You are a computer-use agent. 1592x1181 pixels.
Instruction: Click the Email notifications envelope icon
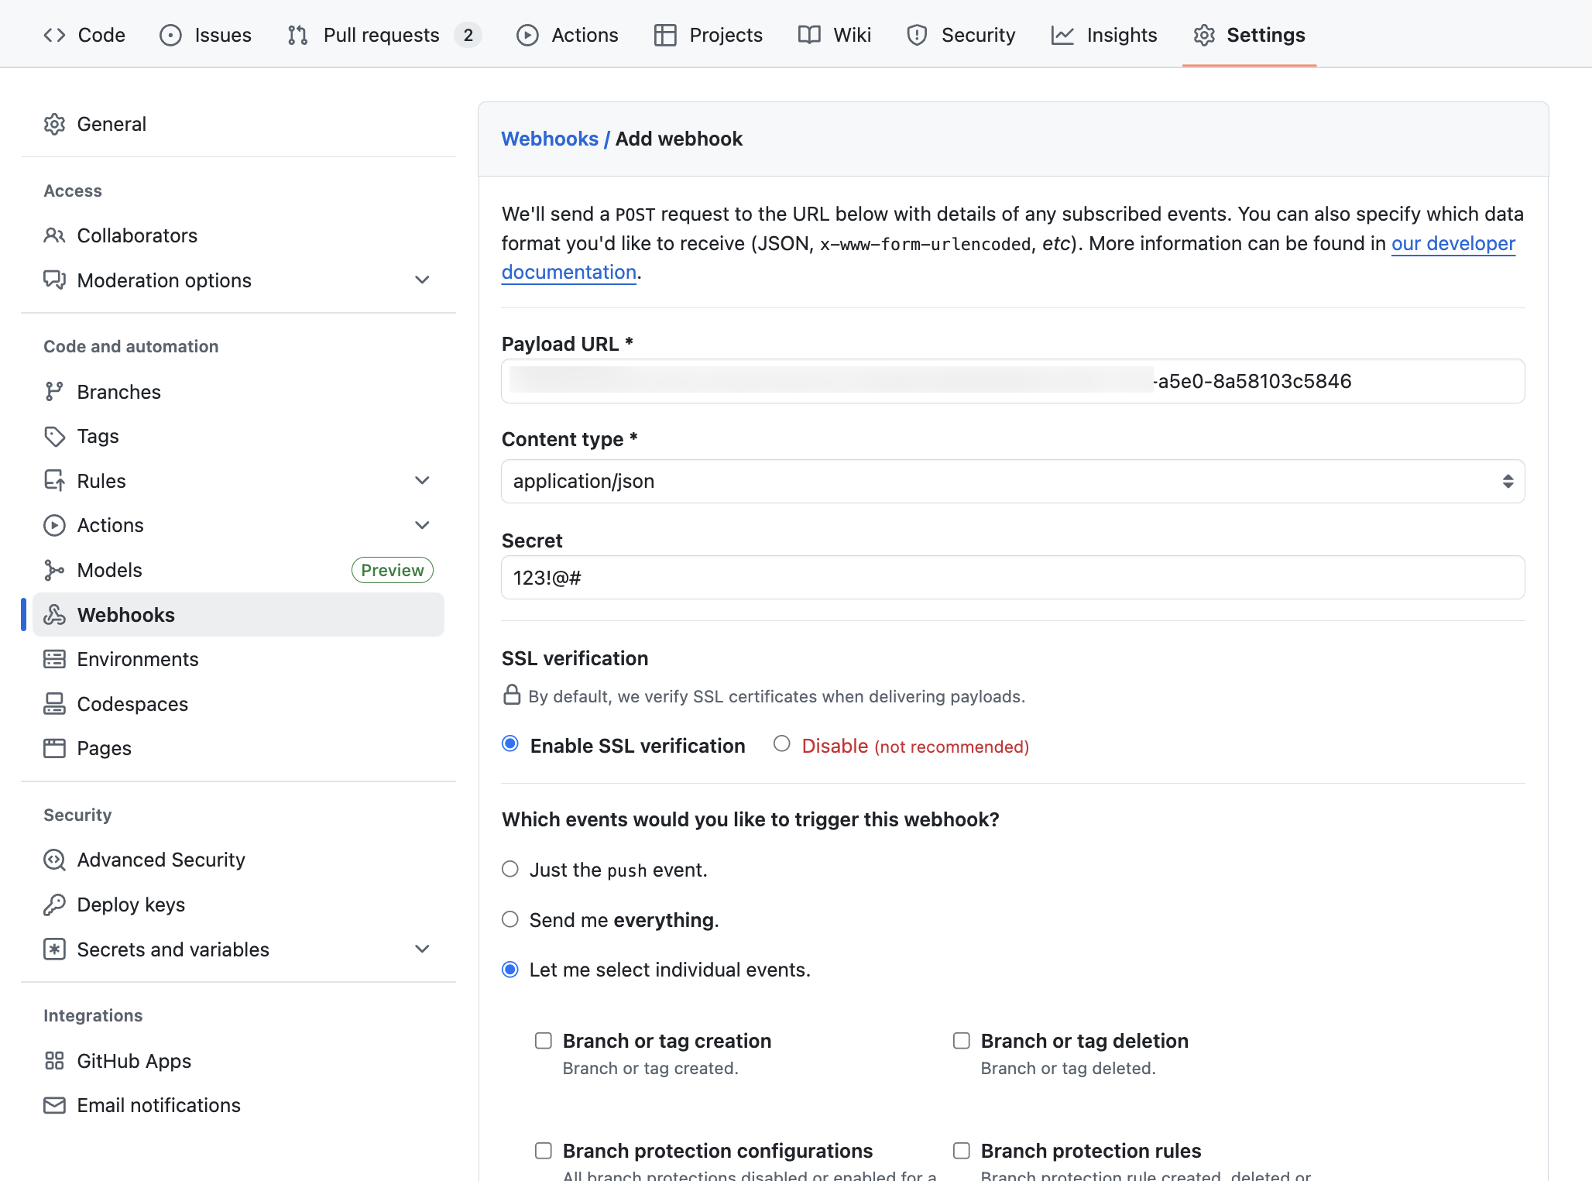(x=54, y=1105)
